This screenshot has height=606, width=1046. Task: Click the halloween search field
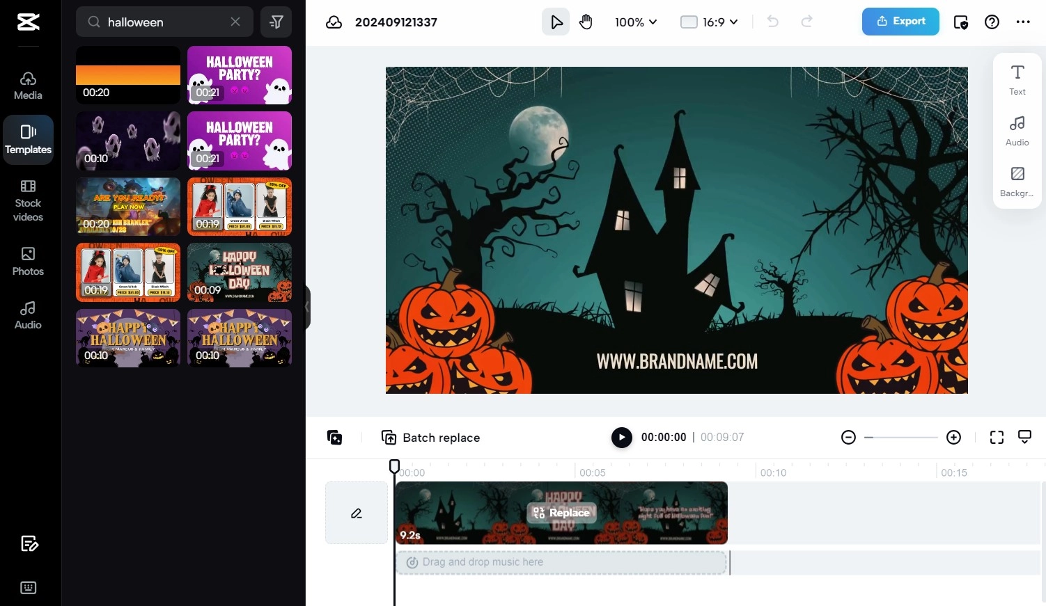click(165, 22)
